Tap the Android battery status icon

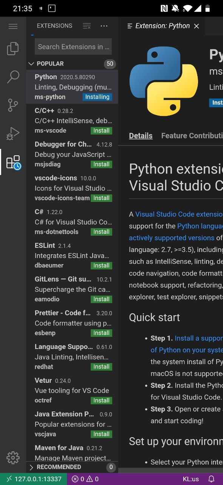click(207, 8)
